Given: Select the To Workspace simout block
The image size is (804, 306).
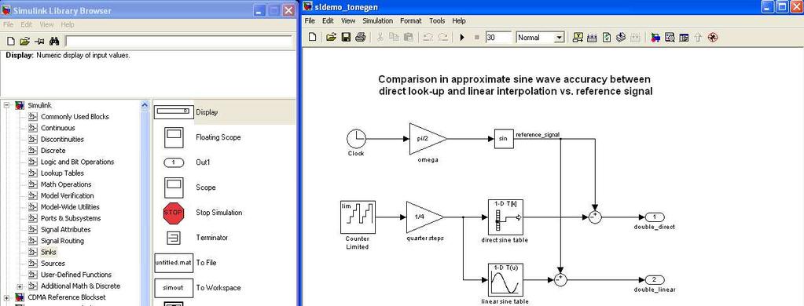Looking at the screenshot, I should click(174, 288).
